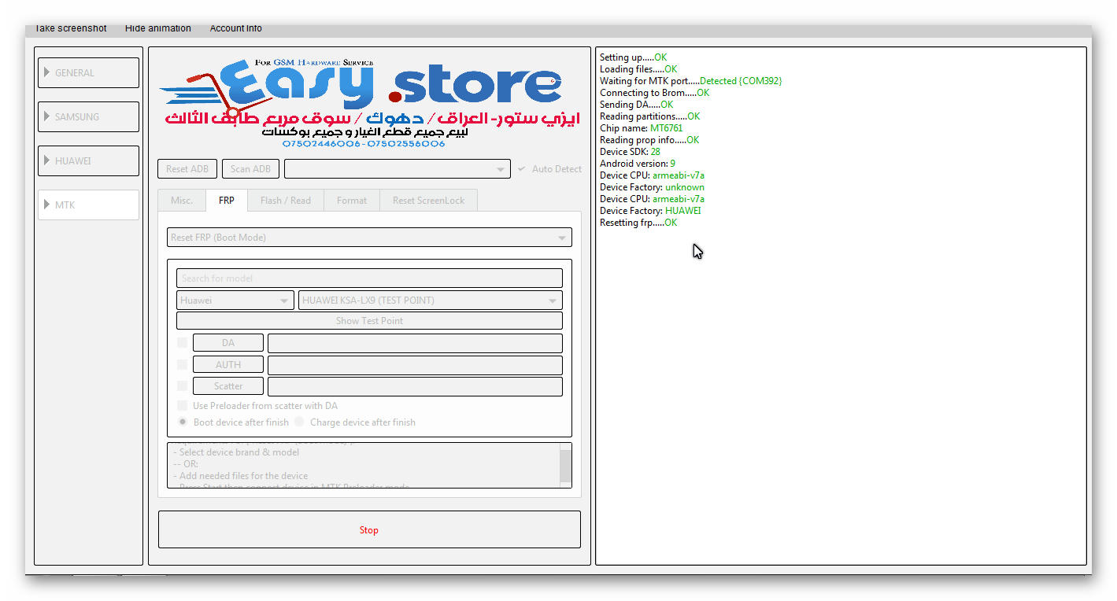Click the DA file path field
The width and height of the screenshot is (1117, 601).
tap(415, 343)
